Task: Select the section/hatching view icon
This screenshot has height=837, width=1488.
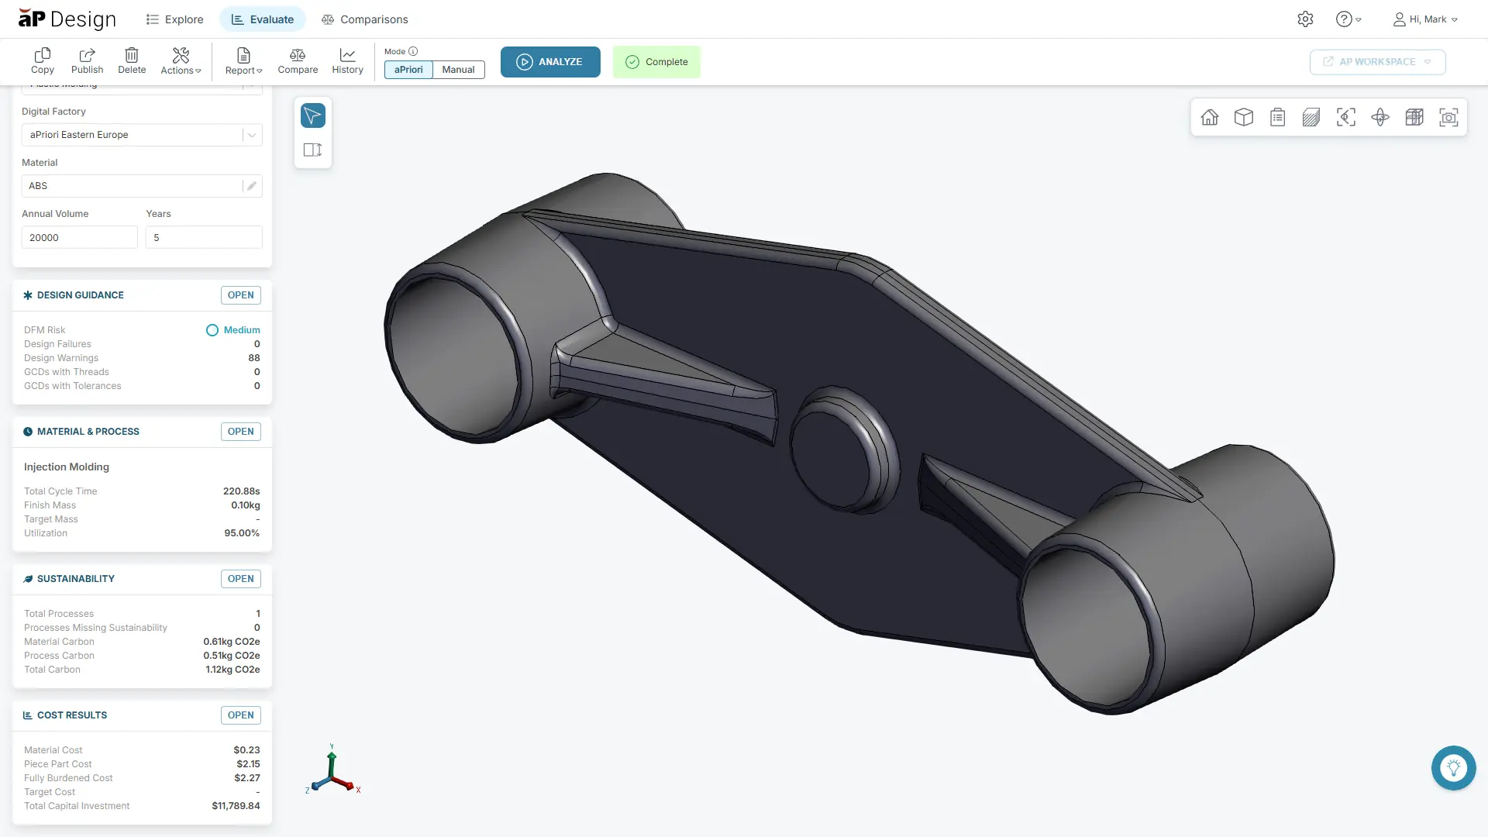Action: 1311,117
